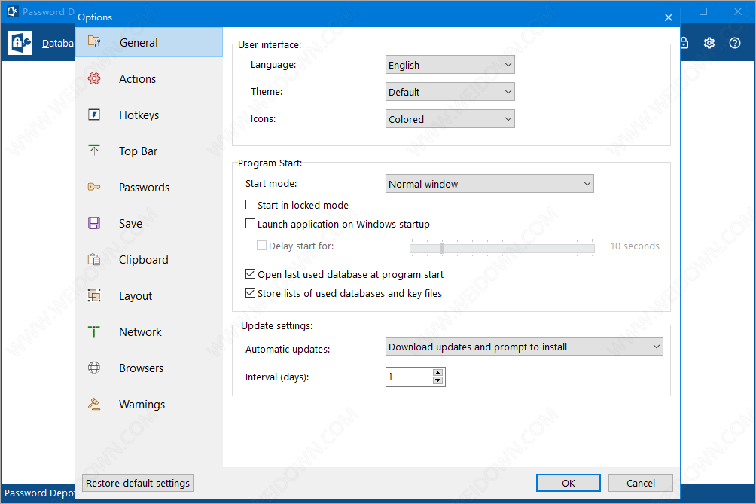
Task: Close the Options dialog with X
Action: 668,17
